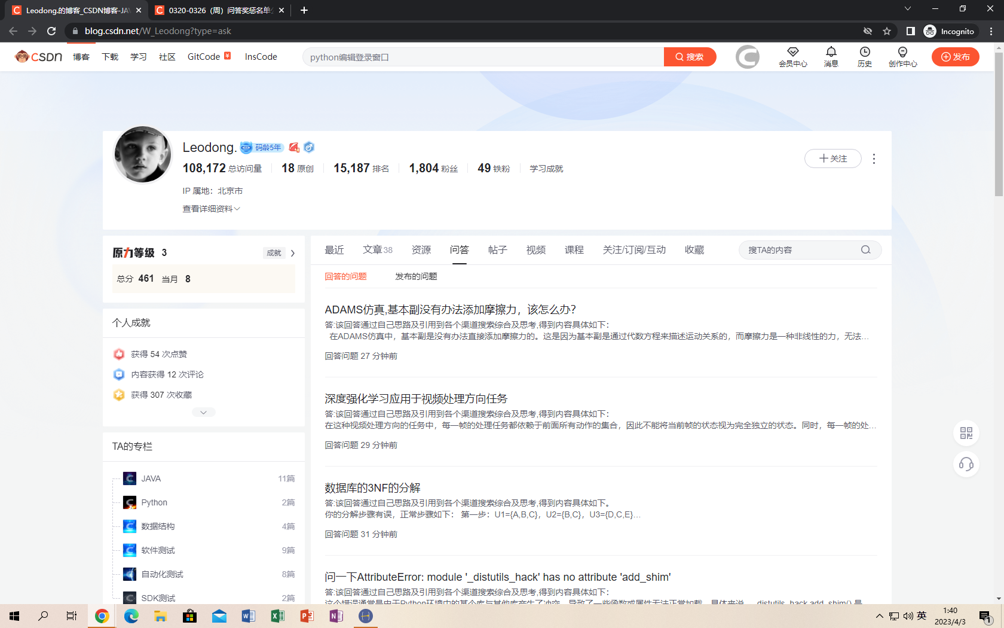Open the ADAMS仿真 question link
1004x628 pixels.
click(x=450, y=309)
